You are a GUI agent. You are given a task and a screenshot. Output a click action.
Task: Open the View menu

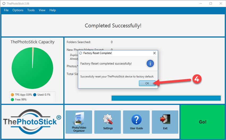pos(42,10)
